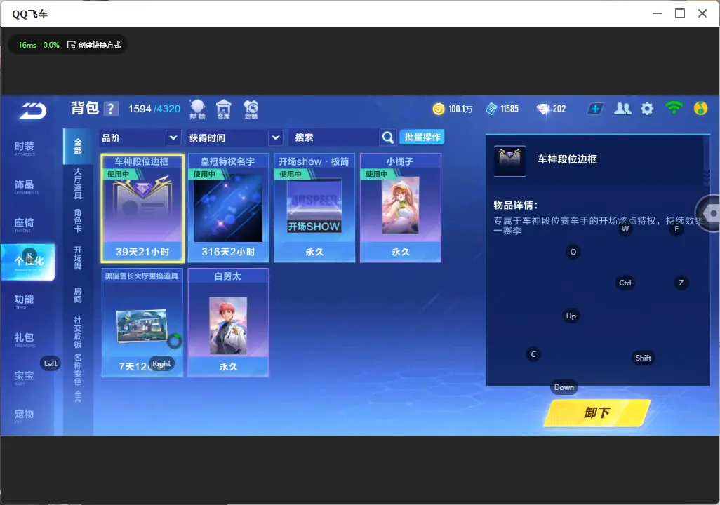720x505 pixels.
Task: Minimize the QQ飞车 window
Action: tap(658, 13)
